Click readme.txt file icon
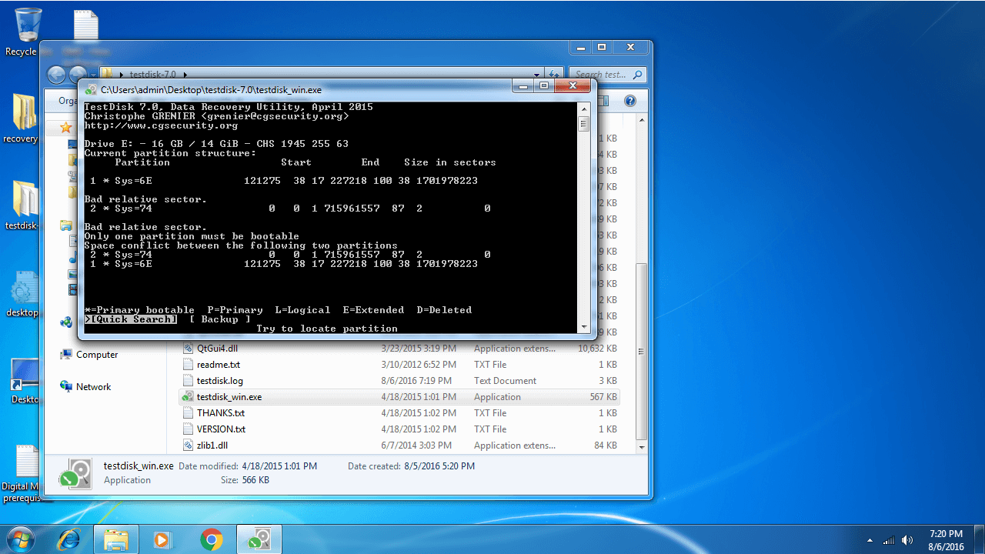 pyautogui.click(x=189, y=365)
